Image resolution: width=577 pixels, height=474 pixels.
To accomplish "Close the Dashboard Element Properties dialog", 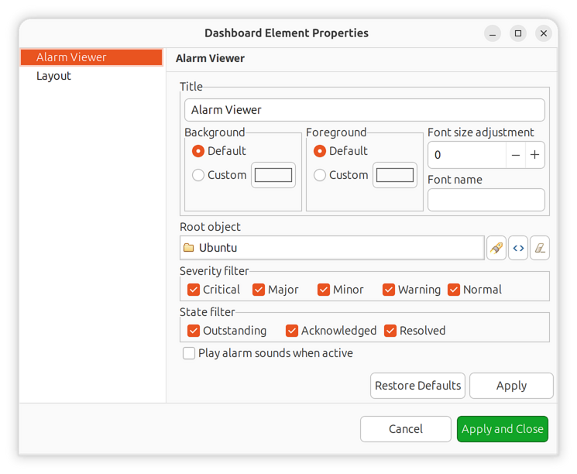I will (544, 33).
